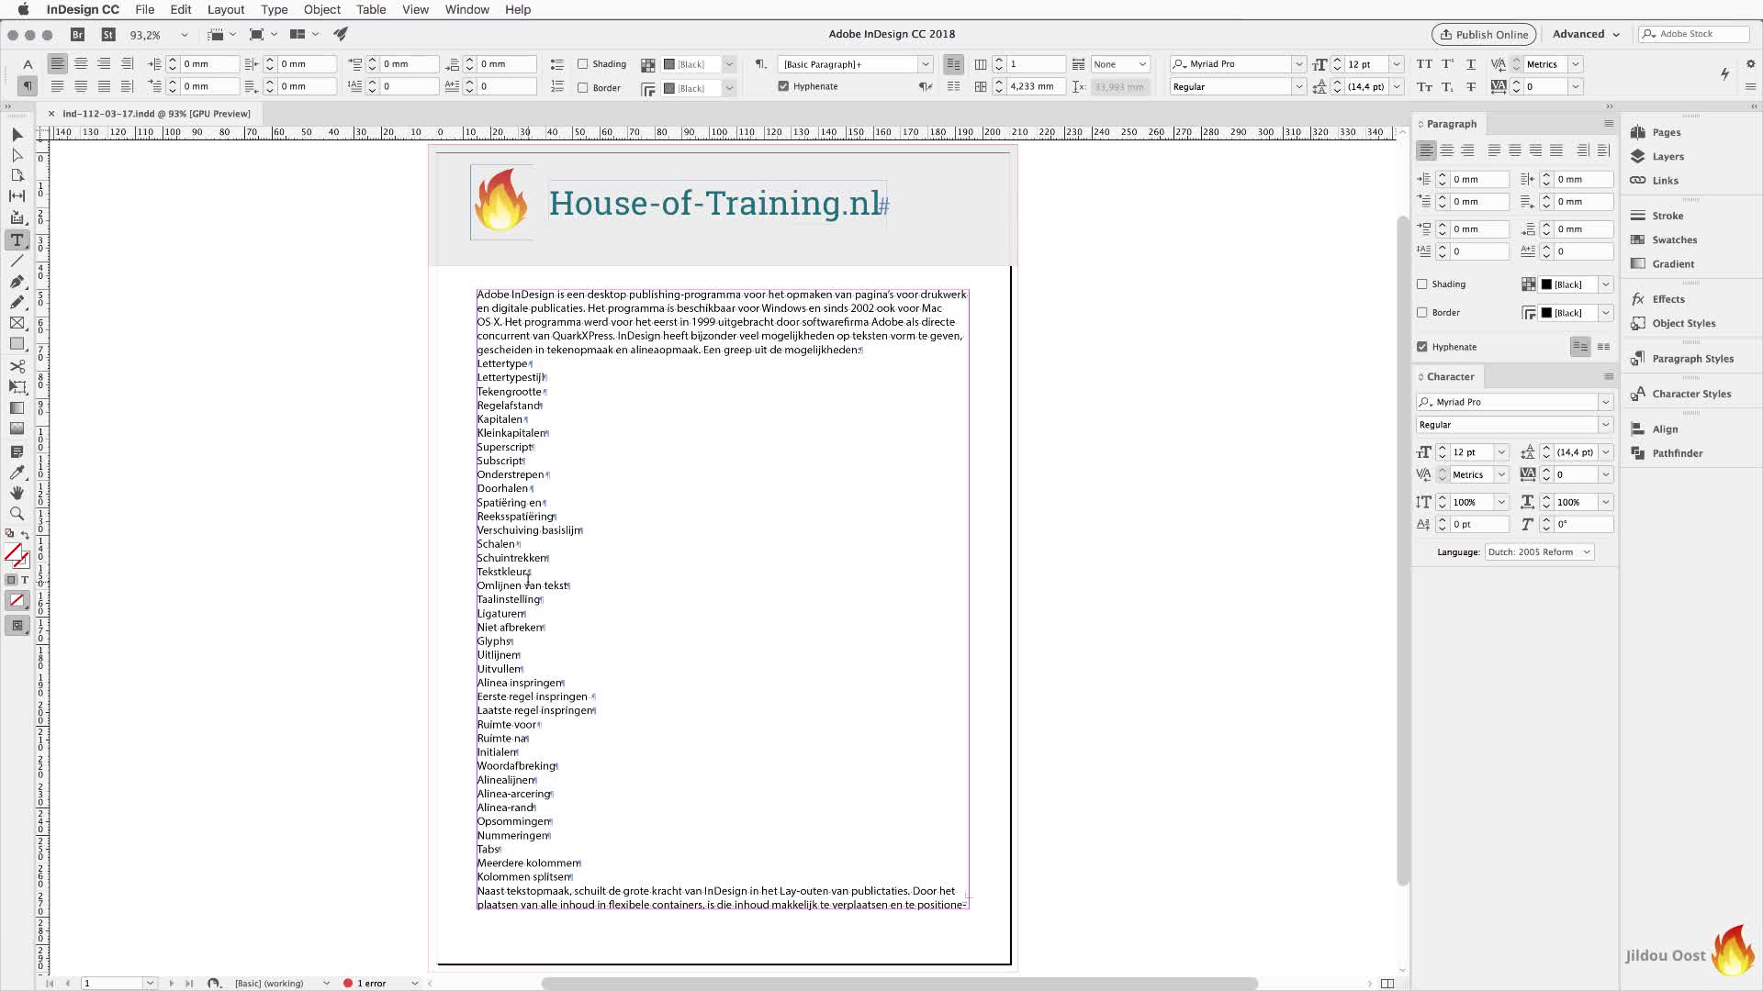This screenshot has width=1763, height=991.
Task: Open the Type menu
Action: pos(274,9)
